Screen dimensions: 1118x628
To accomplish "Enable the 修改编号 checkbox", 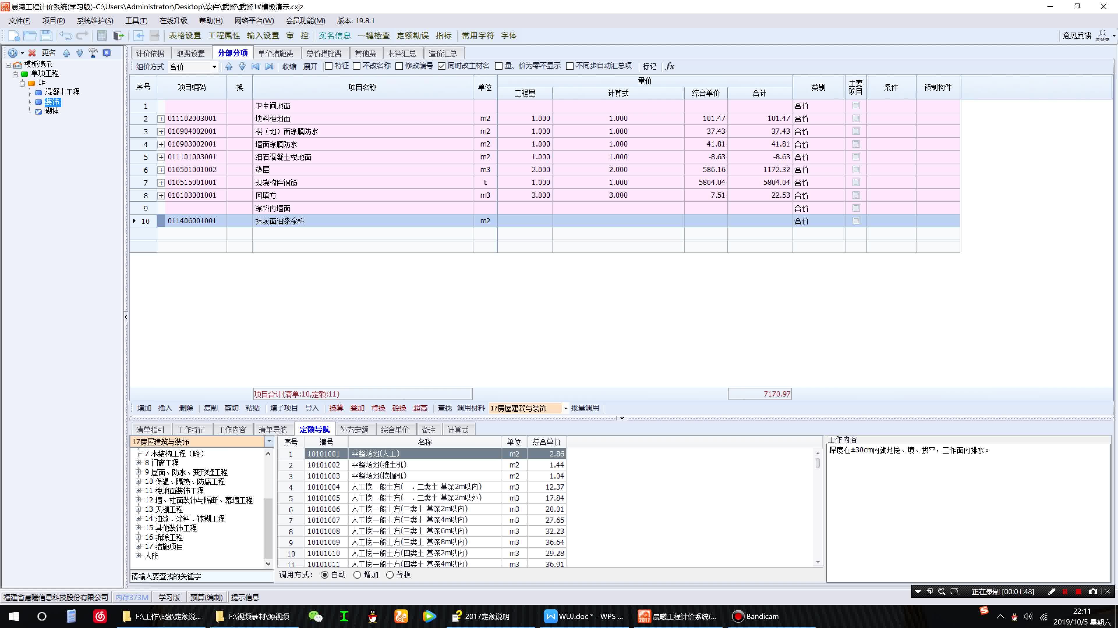I will (x=399, y=66).
